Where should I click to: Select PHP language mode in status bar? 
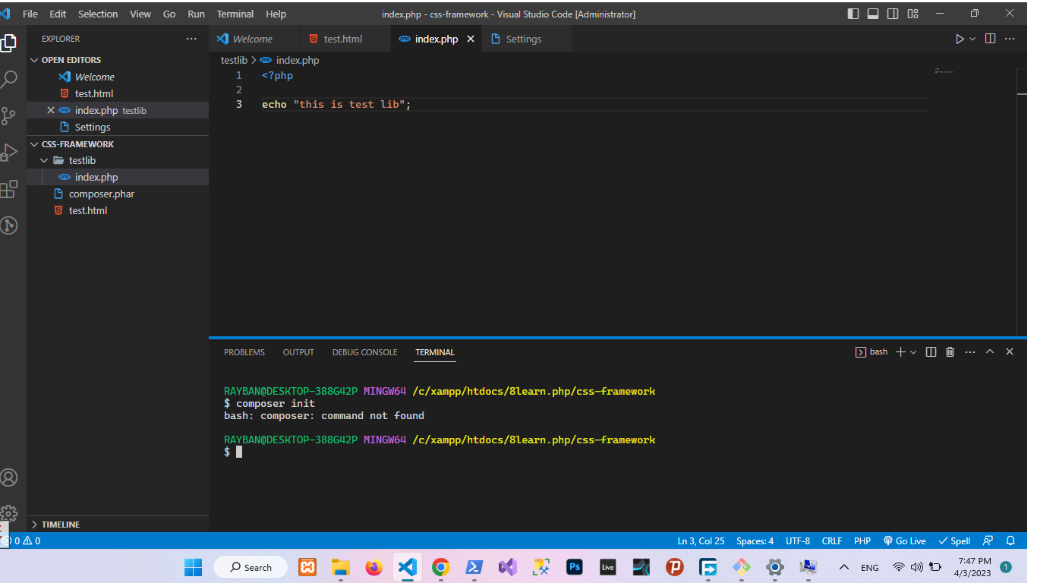coord(862,541)
